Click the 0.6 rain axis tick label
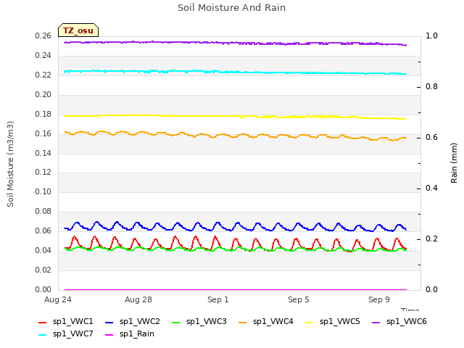The height and width of the screenshot is (348, 464). [x=432, y=138]
